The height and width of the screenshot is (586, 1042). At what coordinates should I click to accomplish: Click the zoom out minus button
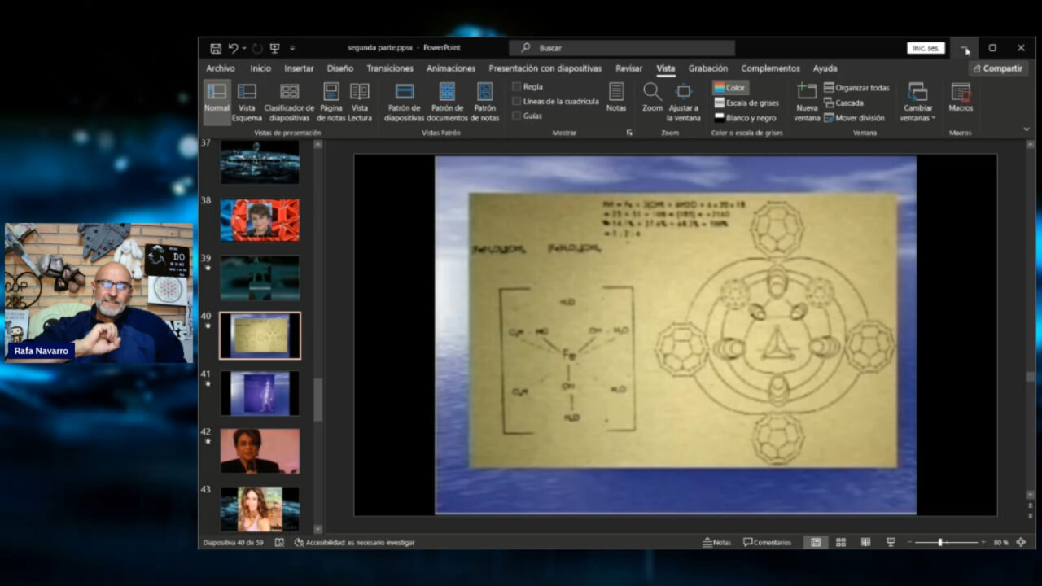[910, 542]
